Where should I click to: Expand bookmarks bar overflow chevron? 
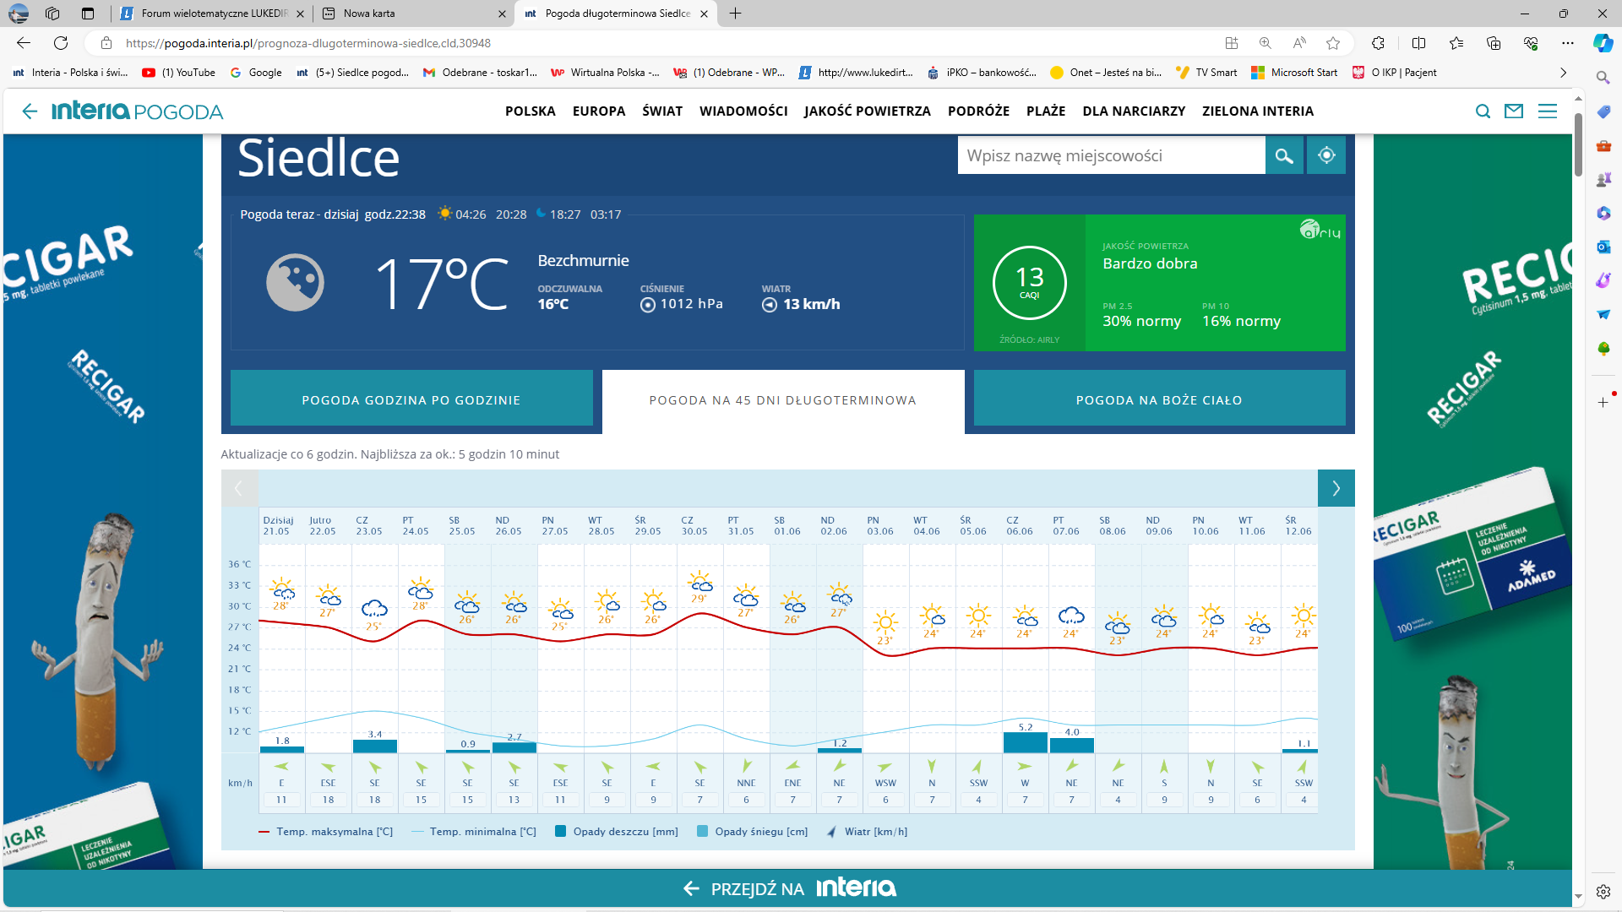coord(1563,73)
